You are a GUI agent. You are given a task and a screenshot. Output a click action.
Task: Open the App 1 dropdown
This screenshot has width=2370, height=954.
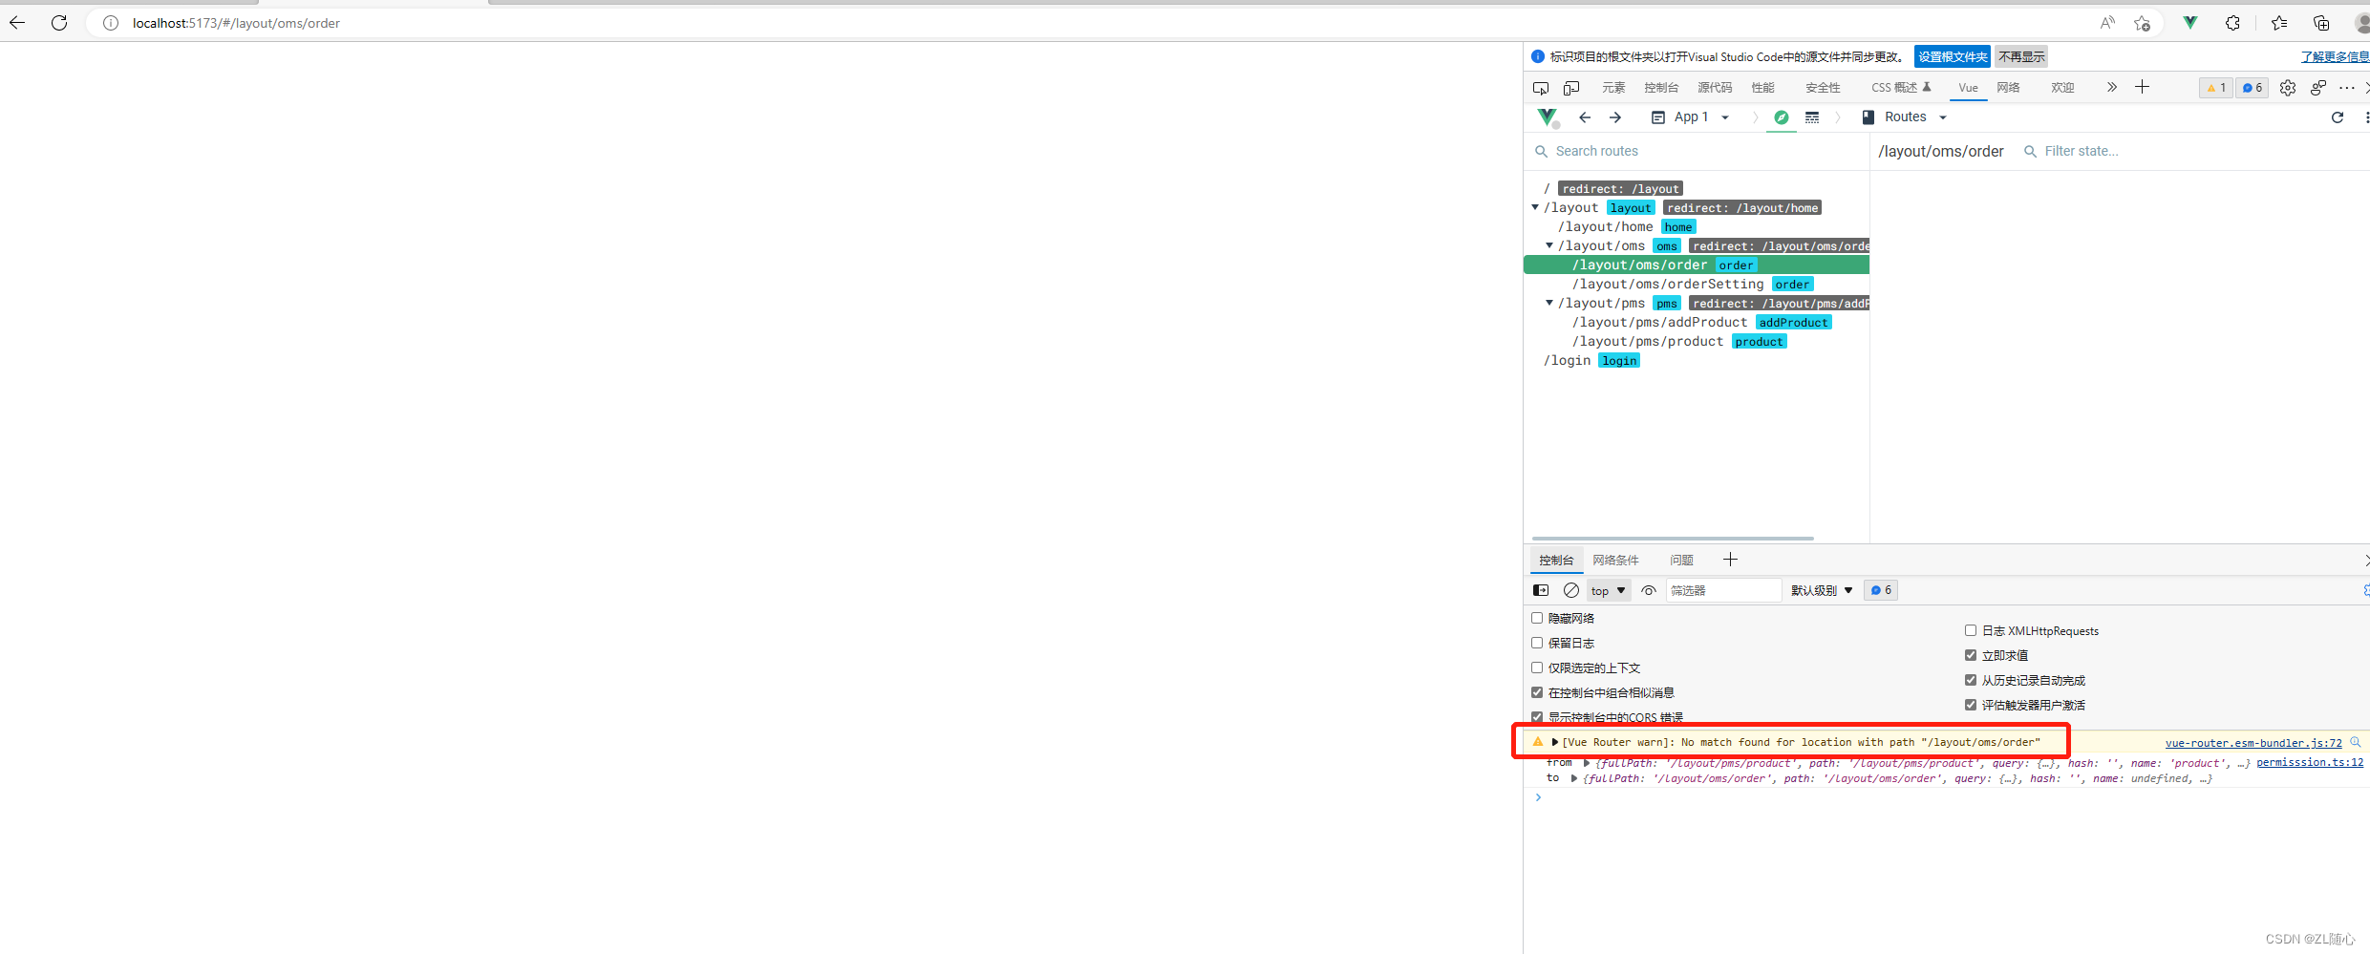click(x=1691, y=117)
